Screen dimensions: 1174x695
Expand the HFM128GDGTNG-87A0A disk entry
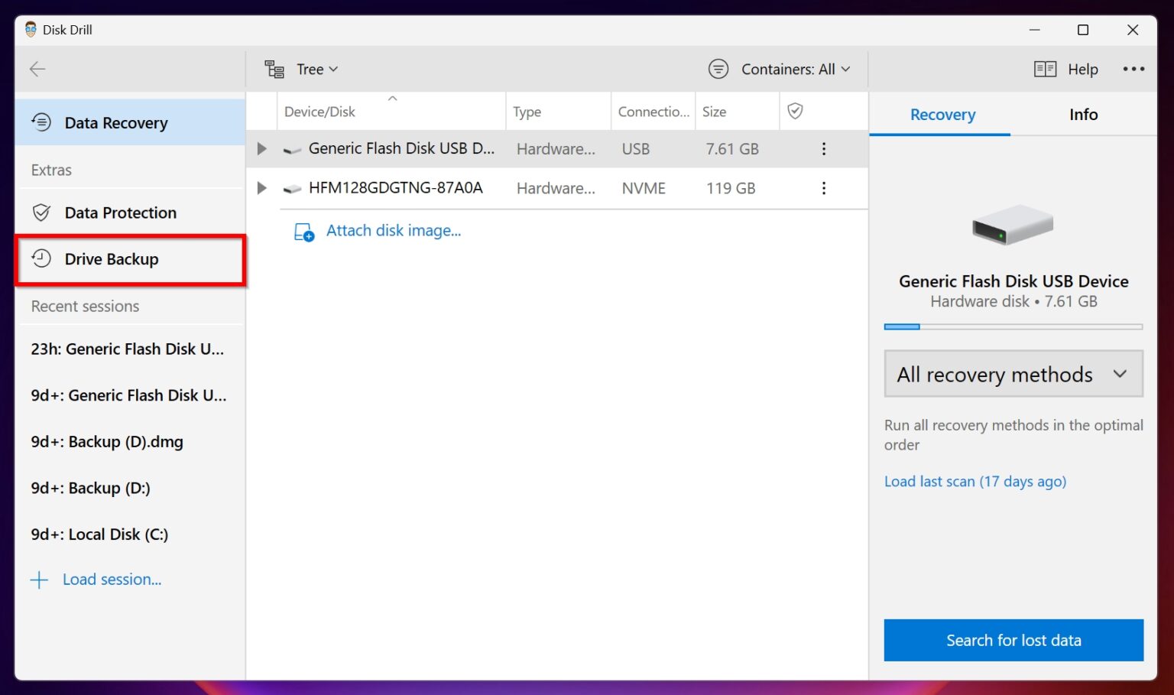tap(261, 188)
